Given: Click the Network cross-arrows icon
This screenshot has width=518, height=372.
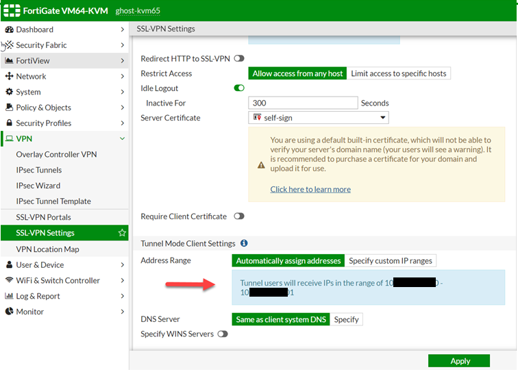Looking at the screenshot, I should pyautogui.click(x=10, y=77).
